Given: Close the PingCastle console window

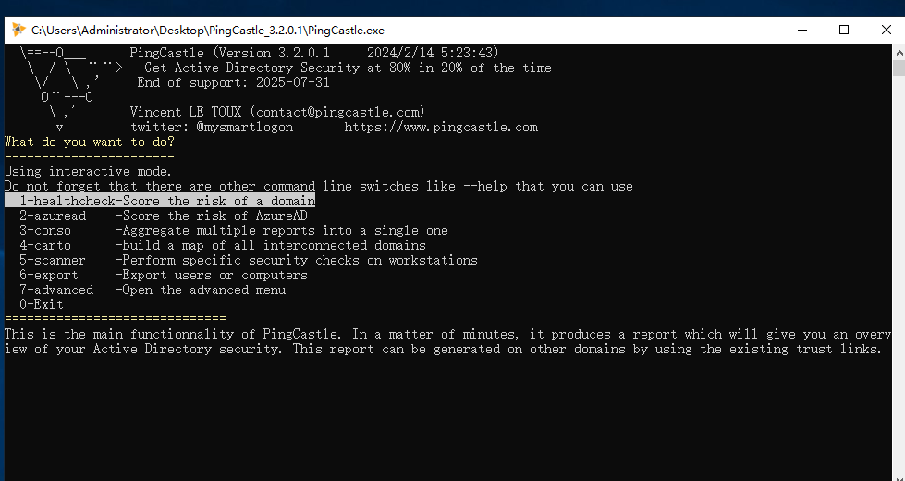Looking at the screenshot, I should [885, 30].
